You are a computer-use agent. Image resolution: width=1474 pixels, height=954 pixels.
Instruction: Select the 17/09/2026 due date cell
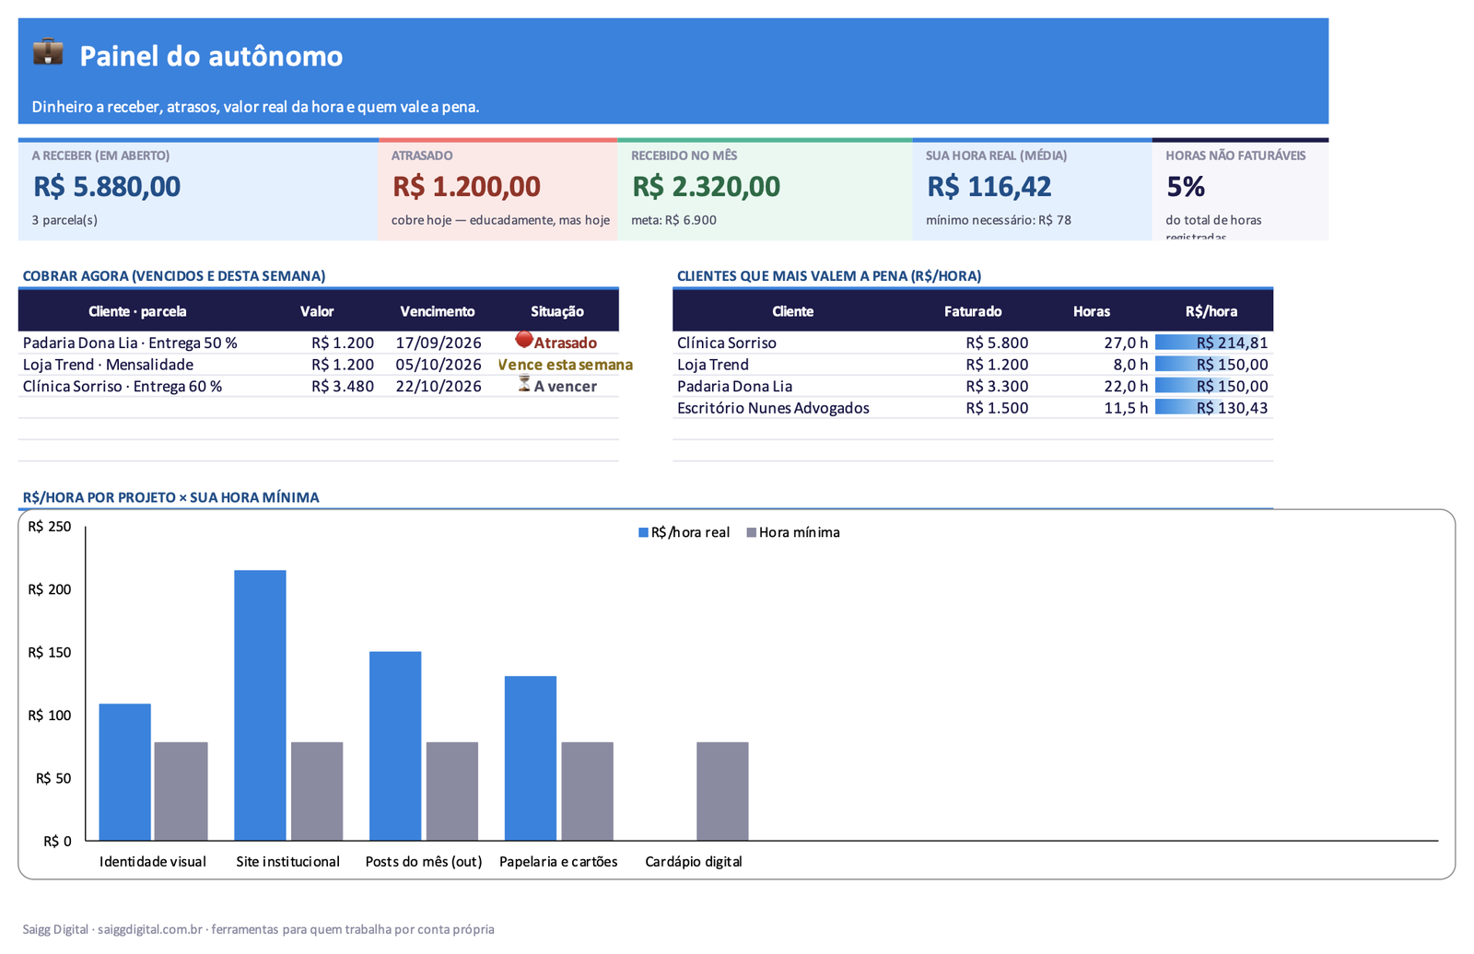coord(439,343)
